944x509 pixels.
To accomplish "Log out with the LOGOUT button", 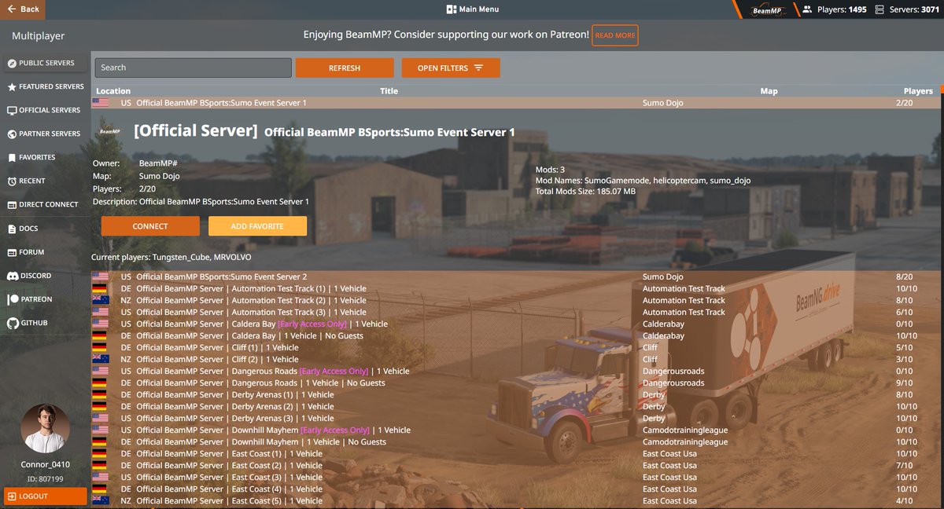I will pos(45,496).
